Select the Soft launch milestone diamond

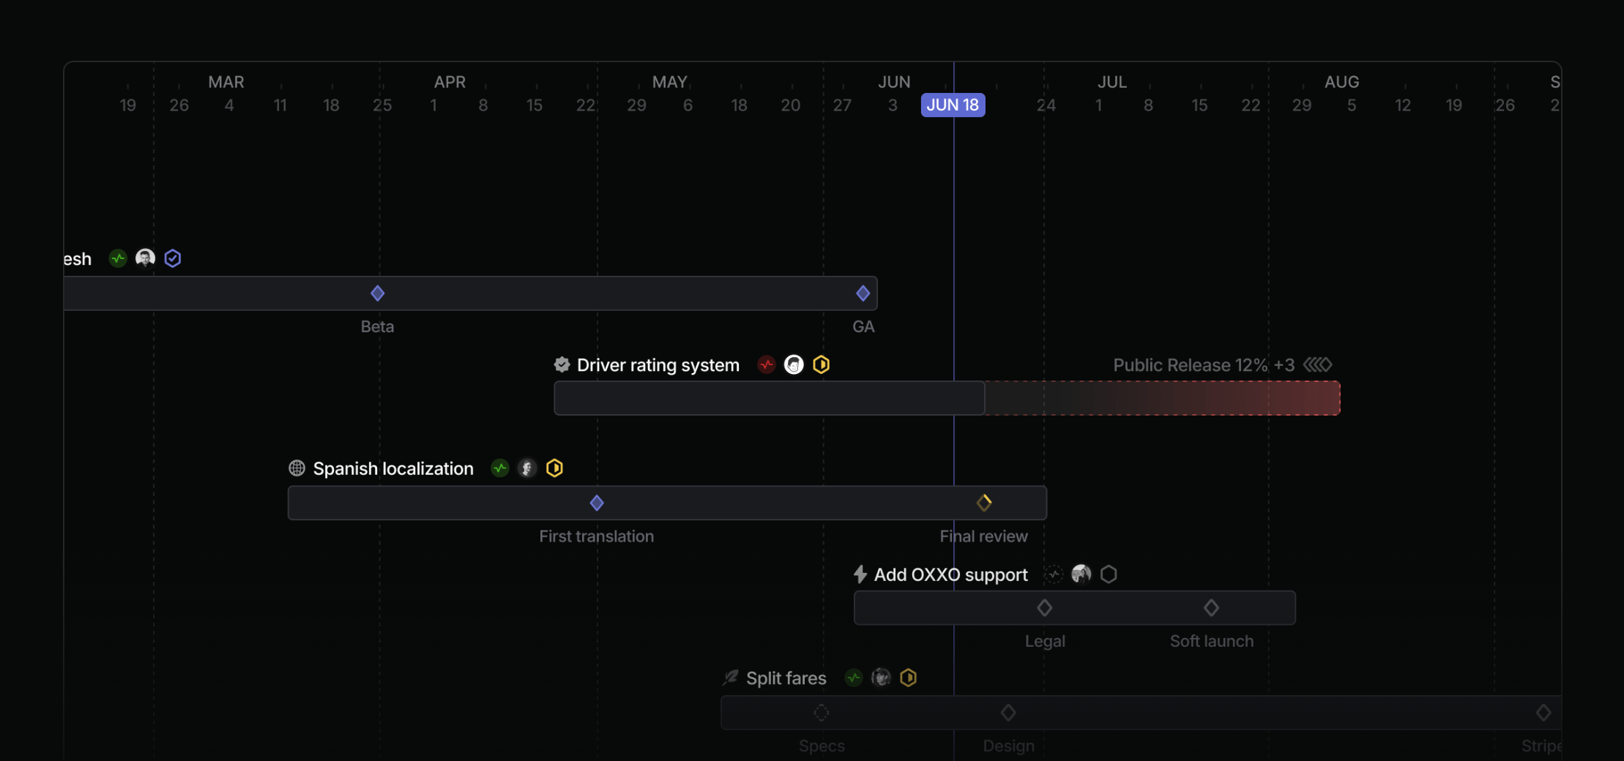coord(1211,607)
